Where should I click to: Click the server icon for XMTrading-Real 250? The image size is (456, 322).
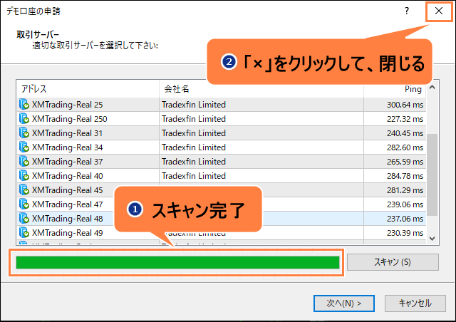click(24, 119)
